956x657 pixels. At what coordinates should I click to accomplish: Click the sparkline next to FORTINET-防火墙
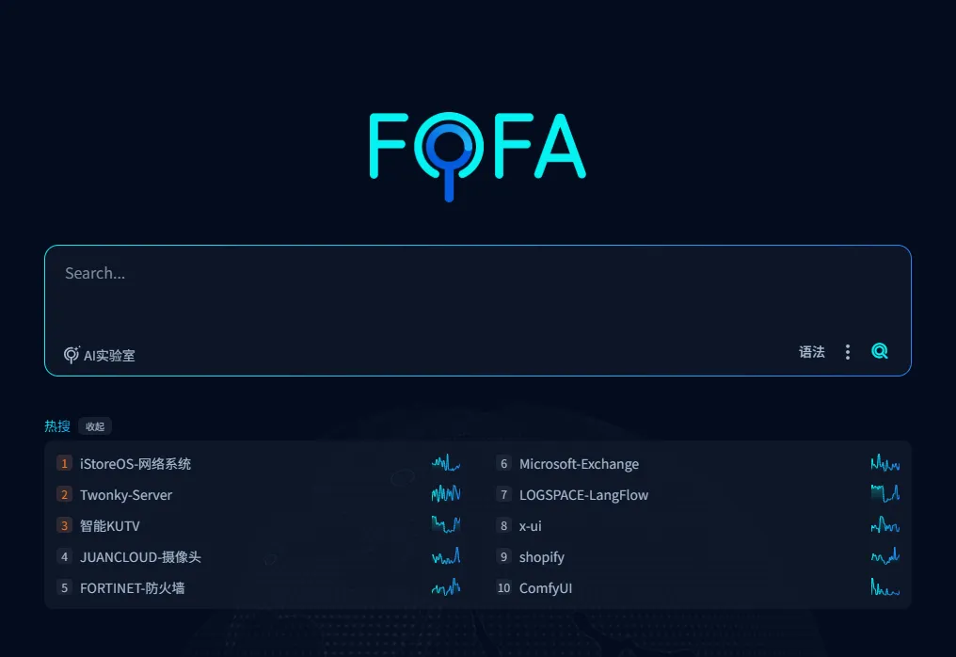click(x=445, y=587)
